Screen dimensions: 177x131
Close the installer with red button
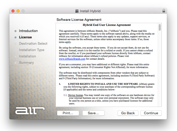(x=13, y=11)
